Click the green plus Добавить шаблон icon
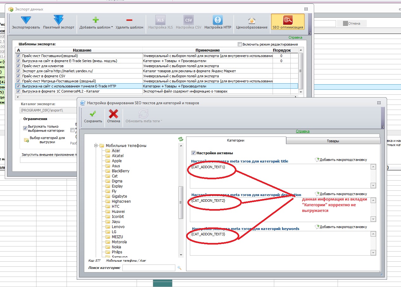This screenshot has height=287, width=401. point(96,20)
